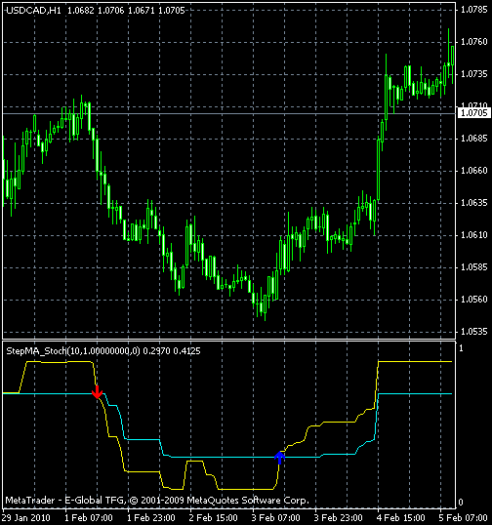Click price scale label 1.0660
The width and height of the screenshot is (492, 525).
click(x=473, y=171)
